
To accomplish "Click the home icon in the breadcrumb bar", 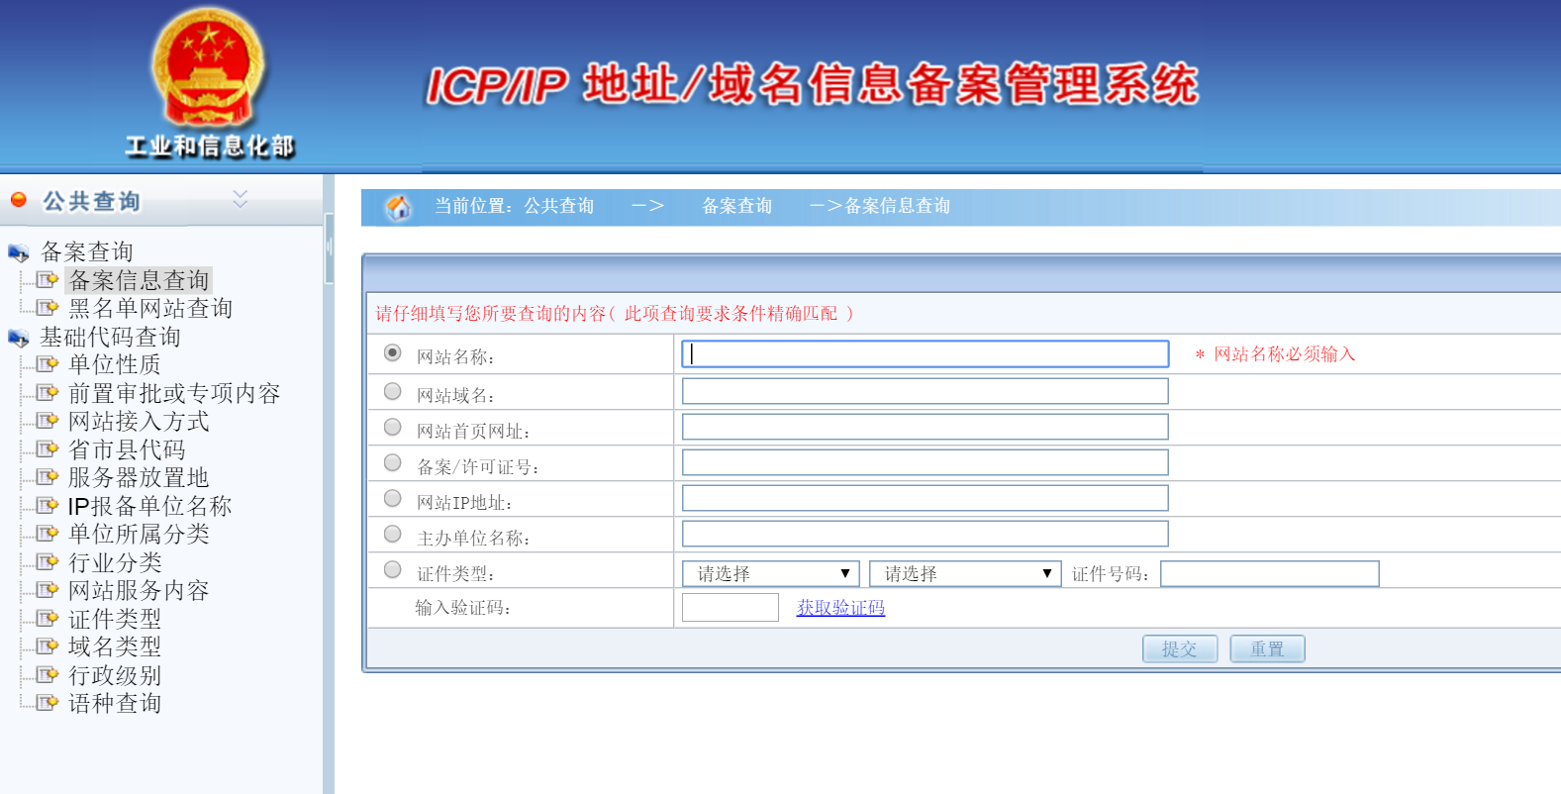I will (398, 207).
